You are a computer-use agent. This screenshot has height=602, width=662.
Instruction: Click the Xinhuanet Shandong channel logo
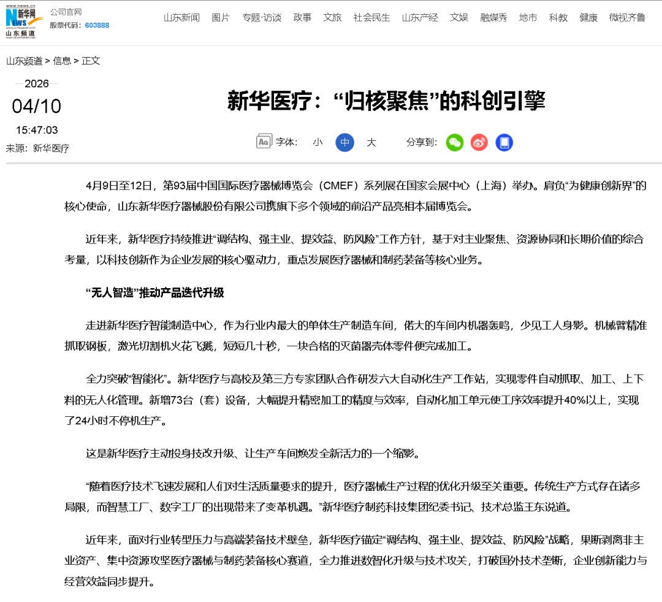24,22
